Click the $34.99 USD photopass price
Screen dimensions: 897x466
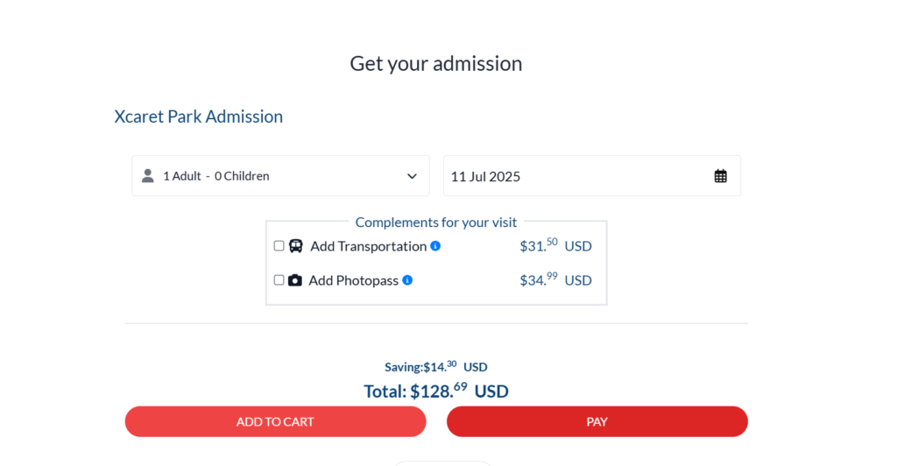[555, 279]
